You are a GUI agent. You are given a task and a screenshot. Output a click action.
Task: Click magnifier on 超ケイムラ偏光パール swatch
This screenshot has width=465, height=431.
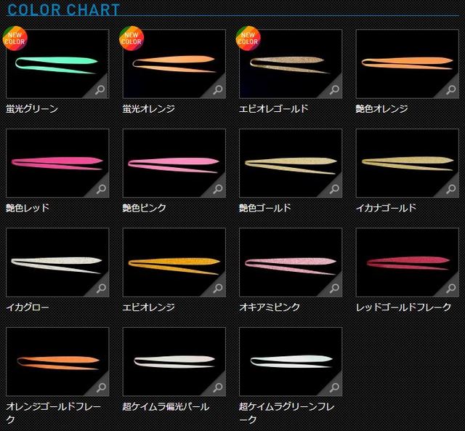click(218, 387)
